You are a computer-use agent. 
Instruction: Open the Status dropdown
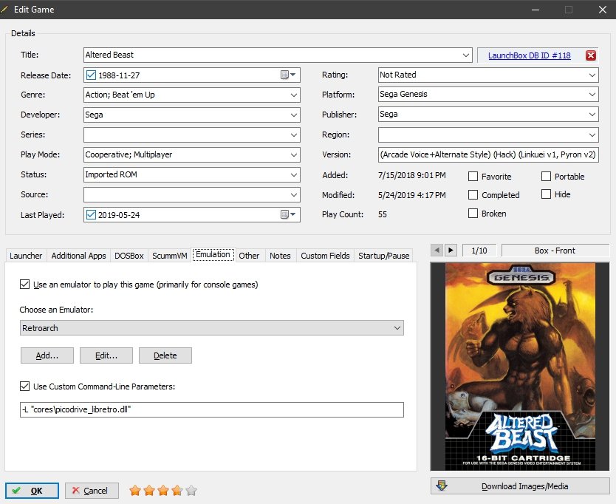tap(294, 174)
